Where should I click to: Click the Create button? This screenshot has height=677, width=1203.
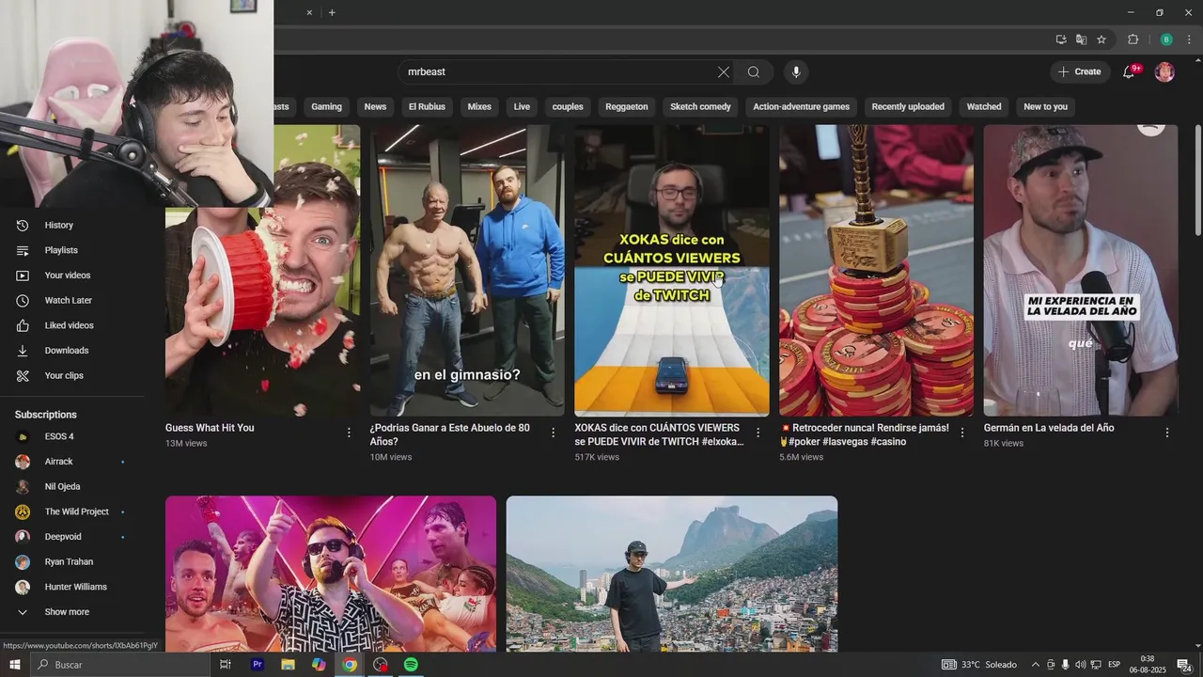1079,71
